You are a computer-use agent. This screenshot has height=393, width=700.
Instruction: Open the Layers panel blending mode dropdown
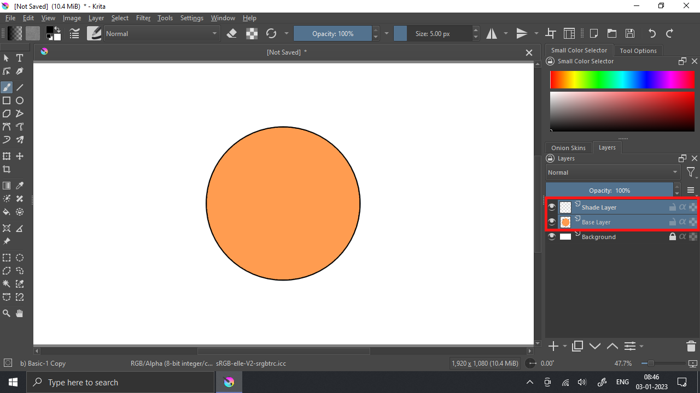(x=613, y=172)
